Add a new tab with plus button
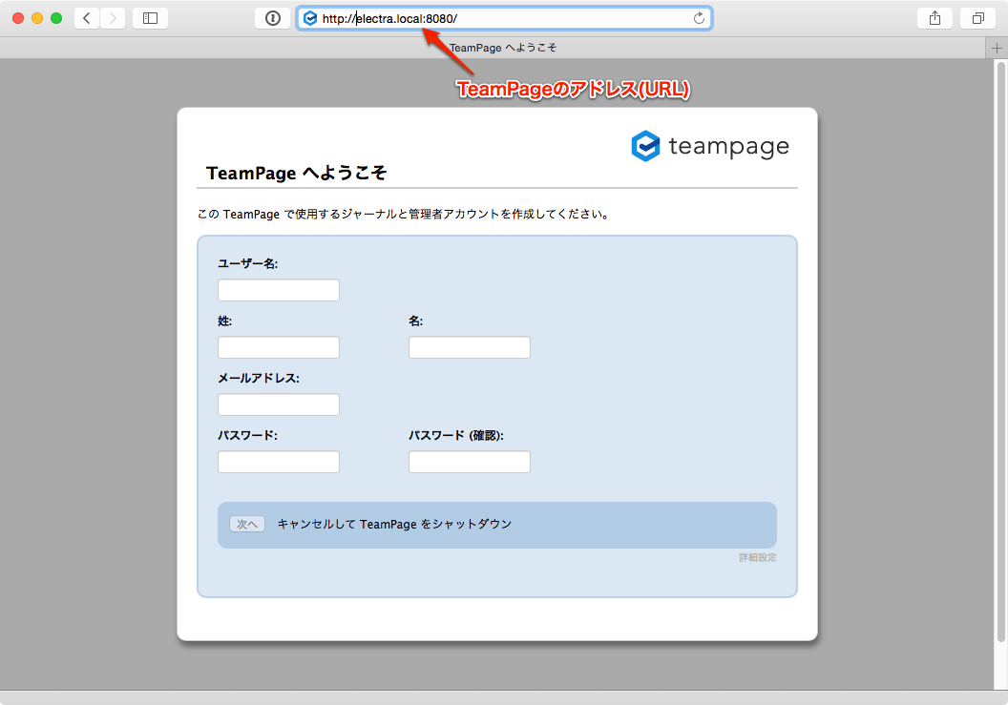 coord(997,48)
